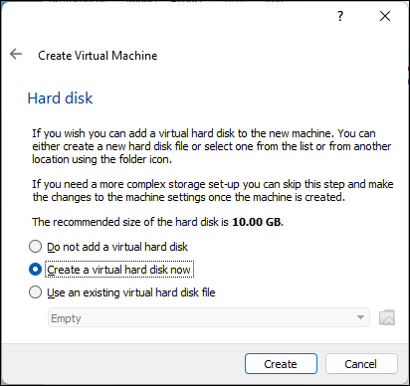Screen dimensions: 410x386
Task: Click the 'Do not add a virtual hard disk' label text
Action: [x=117, y=247]
